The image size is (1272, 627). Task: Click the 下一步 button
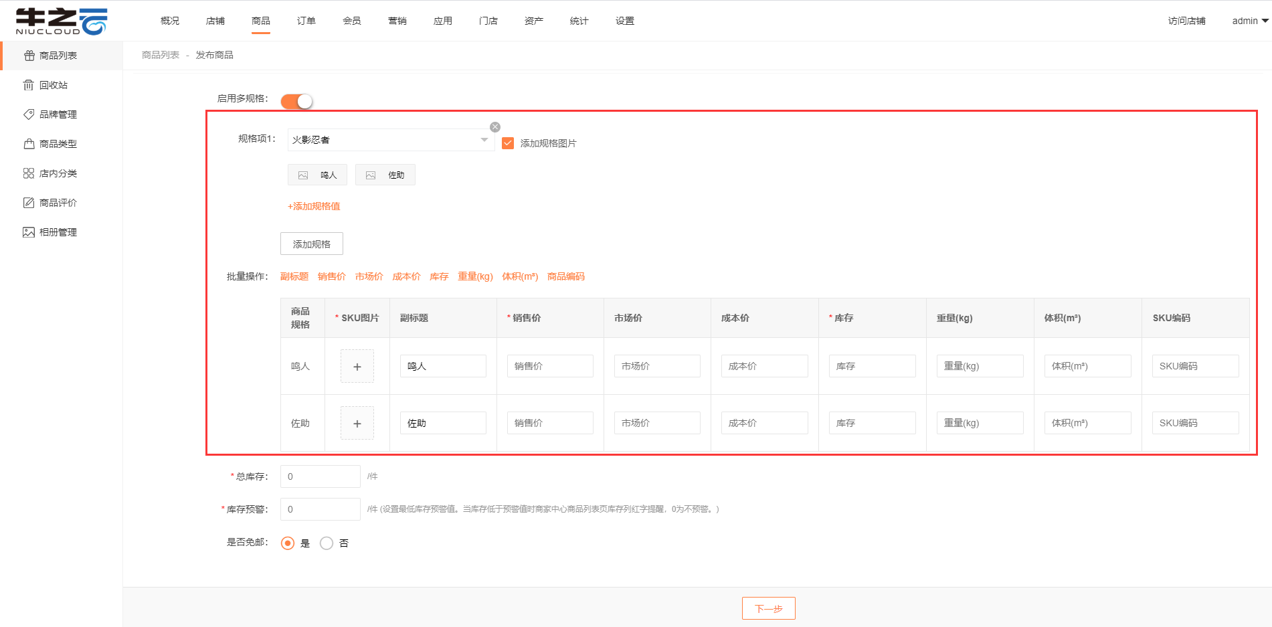[769, 608]
